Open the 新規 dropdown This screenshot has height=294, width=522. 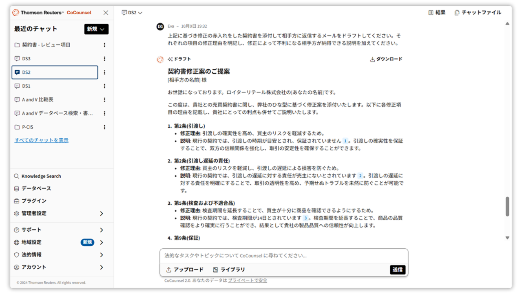(x=96, y=29)
